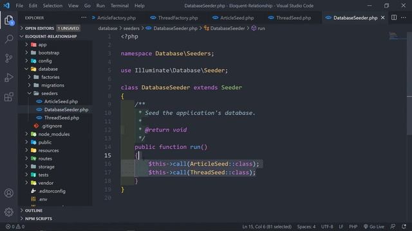Open editor More Actions ellipsis

point(404,17)
